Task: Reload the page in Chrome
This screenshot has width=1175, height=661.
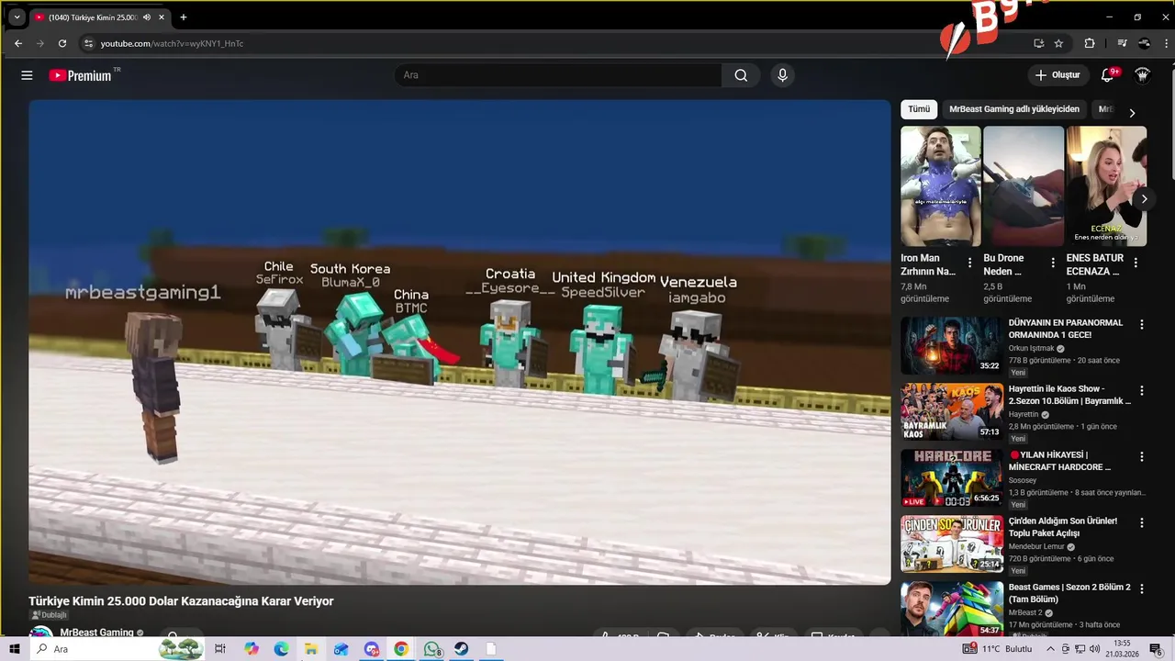Action: pyautogui.click(x=62, y=43)
